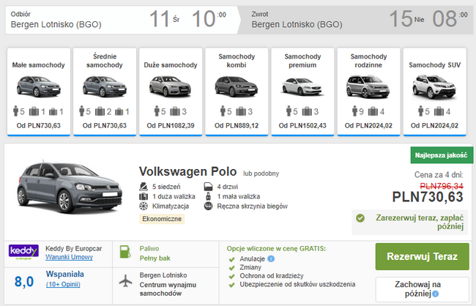This screenshot has height=306, width=476.
Task: Click the white SUV image in Samochody SUV
Action: (x=434, y=86)
